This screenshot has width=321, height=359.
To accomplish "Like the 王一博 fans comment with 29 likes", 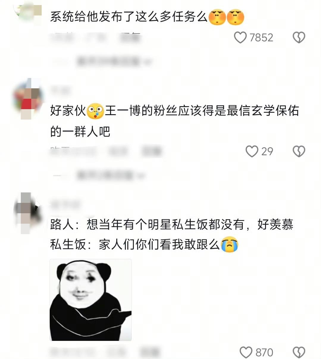I will pos(252,151).
